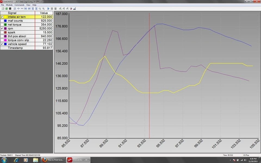
Task: Click the black square toolbar icon
Action: 10,8
